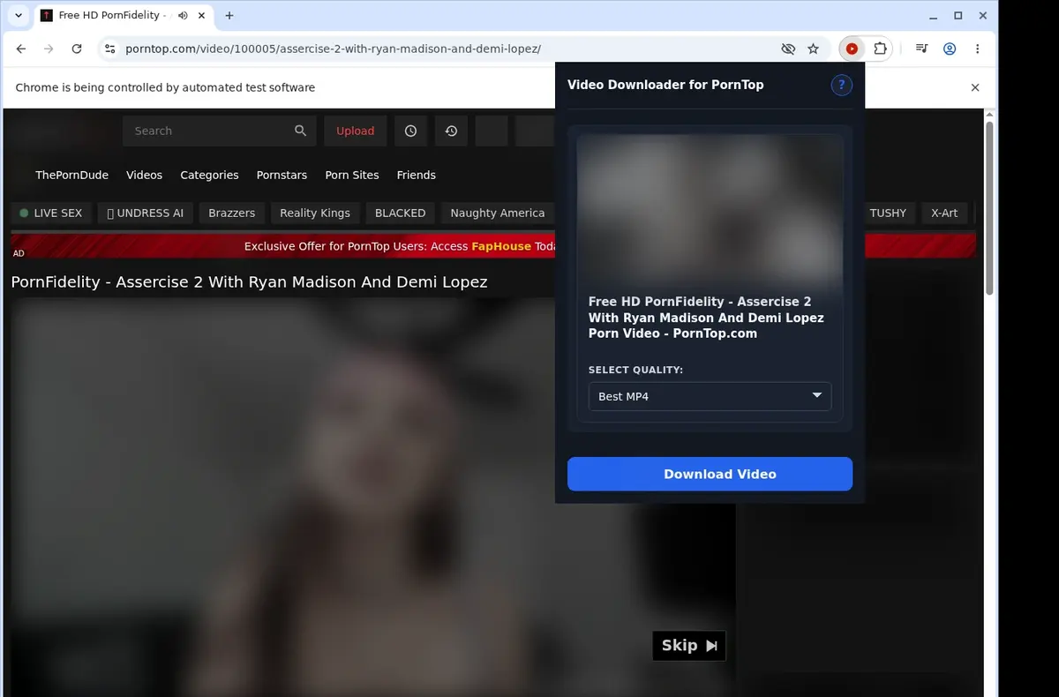The width and height of the screenshot is (1059, 697).
Task: Toggle the crossed-eye tracking protection icon
Action: 788,49
